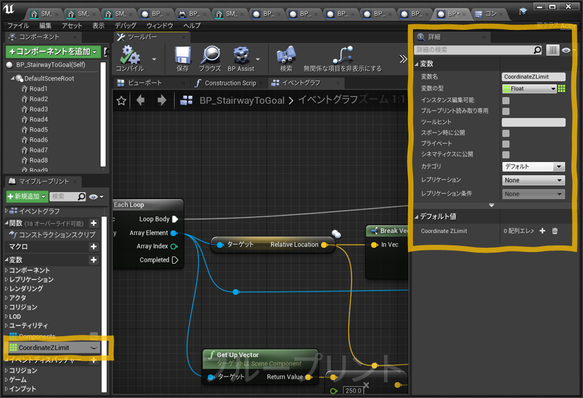Open the デバッグ menu
The image size is (583, 398).
coord(125,25)
